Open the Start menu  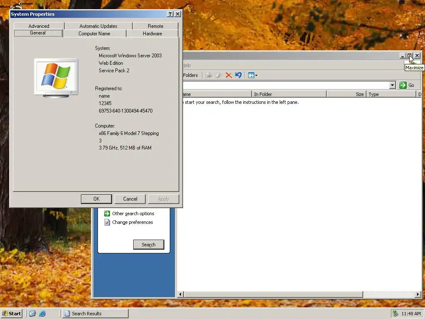11,314
